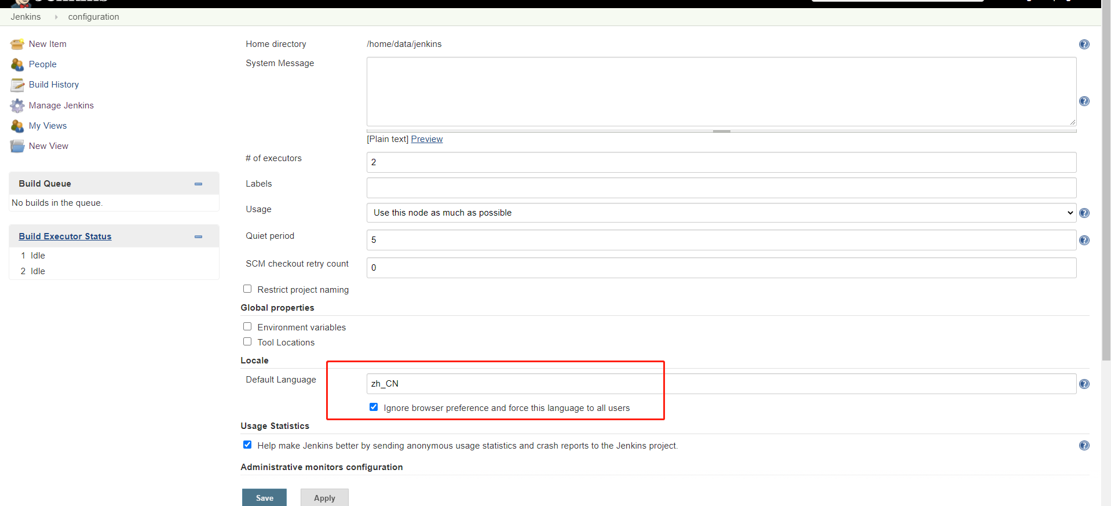
Task: Click 'No builds in the queue.' text
Action: 57,203
